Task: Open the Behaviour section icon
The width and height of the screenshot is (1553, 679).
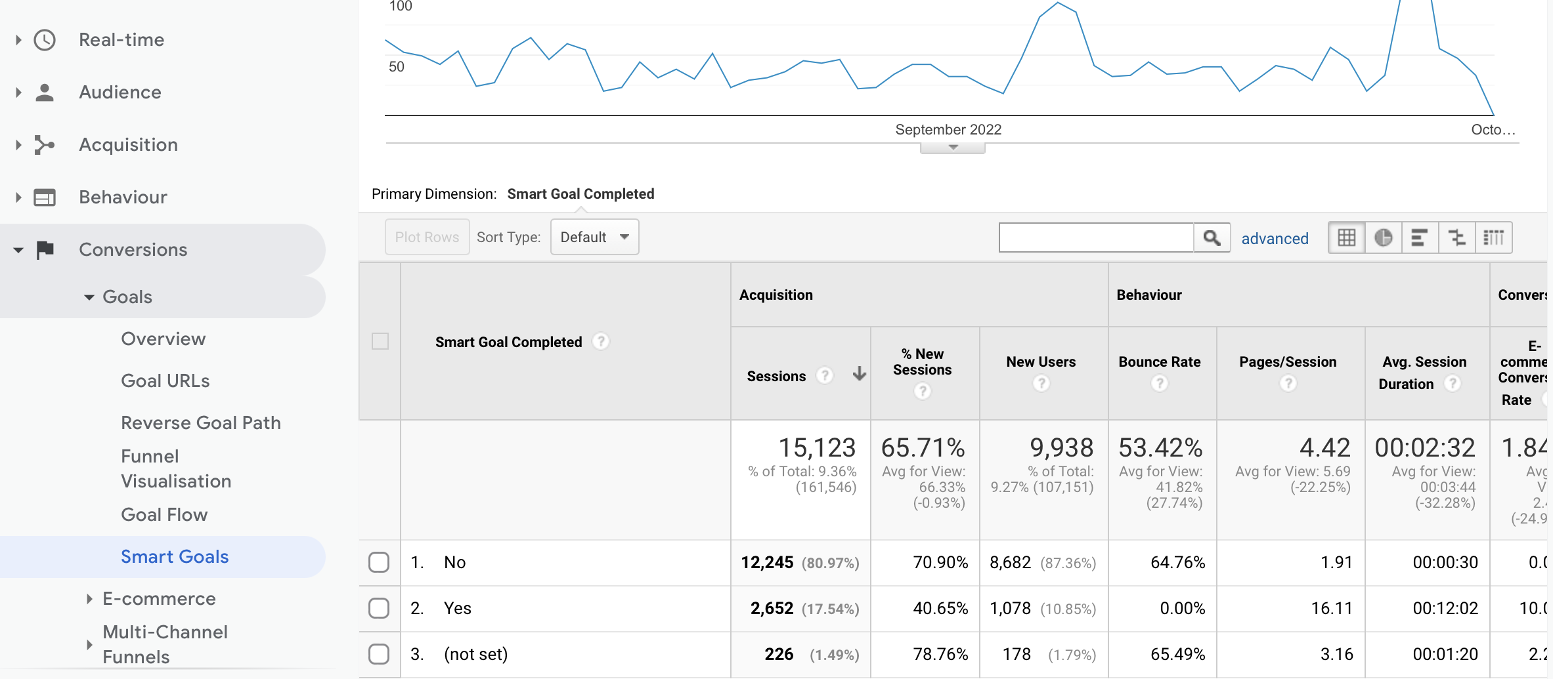Action: coord(44,197)
